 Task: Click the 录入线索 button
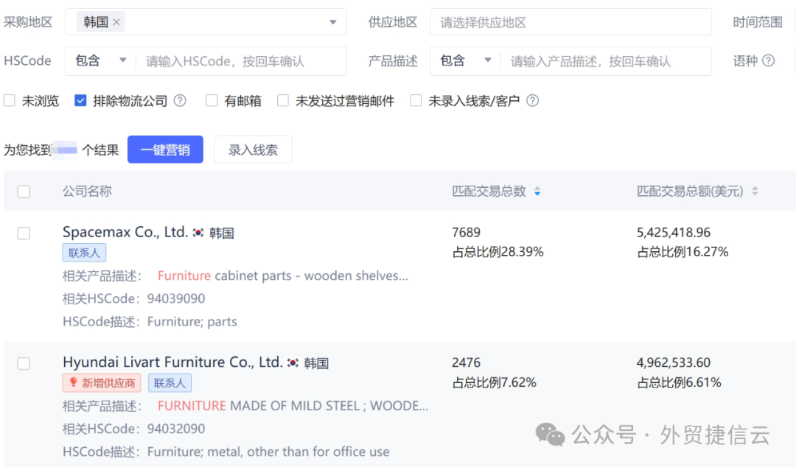pyautogui.click(x=253, y=150)
